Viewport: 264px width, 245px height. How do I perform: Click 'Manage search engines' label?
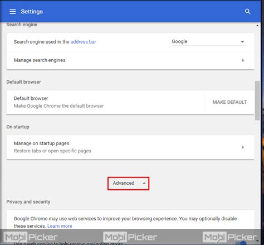pyautogui.click(x=40, y=60)
